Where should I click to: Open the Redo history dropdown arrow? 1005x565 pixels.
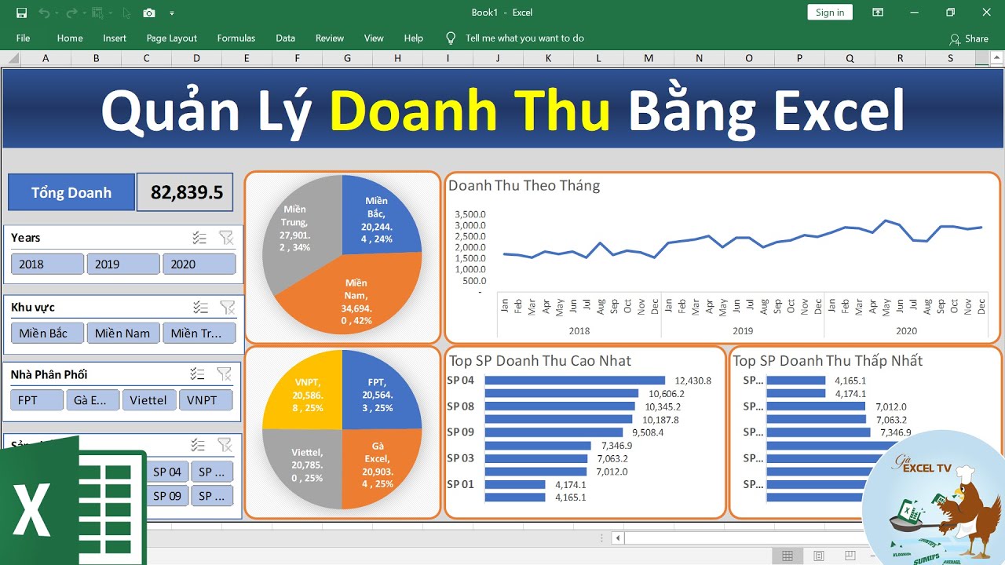click(x=84, y=13)
